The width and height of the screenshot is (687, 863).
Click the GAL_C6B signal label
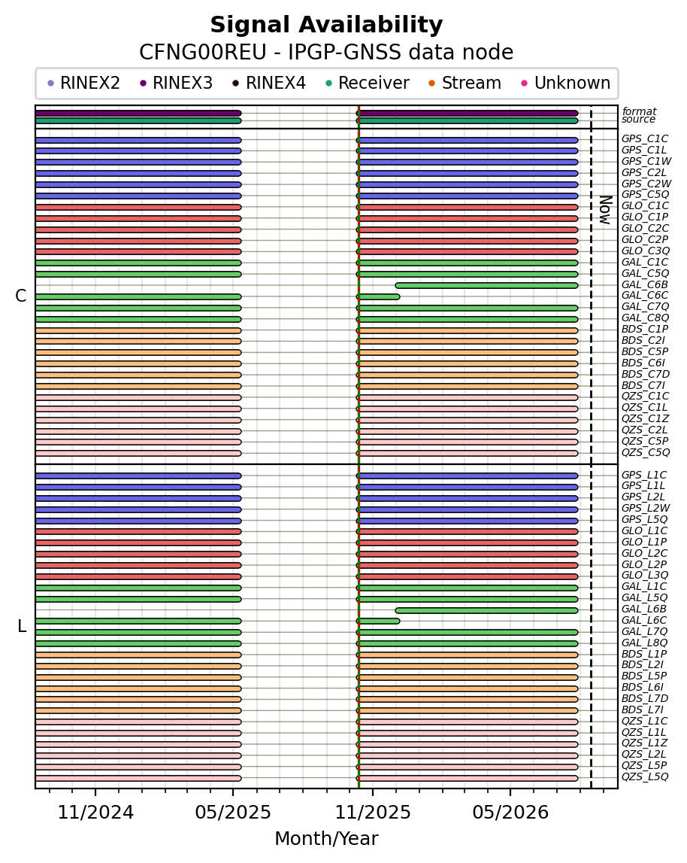click(645, 284)
